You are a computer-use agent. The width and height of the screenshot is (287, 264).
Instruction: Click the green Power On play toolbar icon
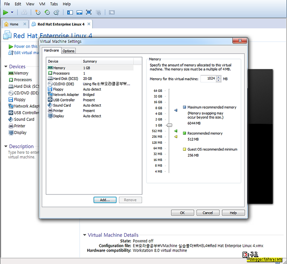pyautogui.click(x=6, y=12)
